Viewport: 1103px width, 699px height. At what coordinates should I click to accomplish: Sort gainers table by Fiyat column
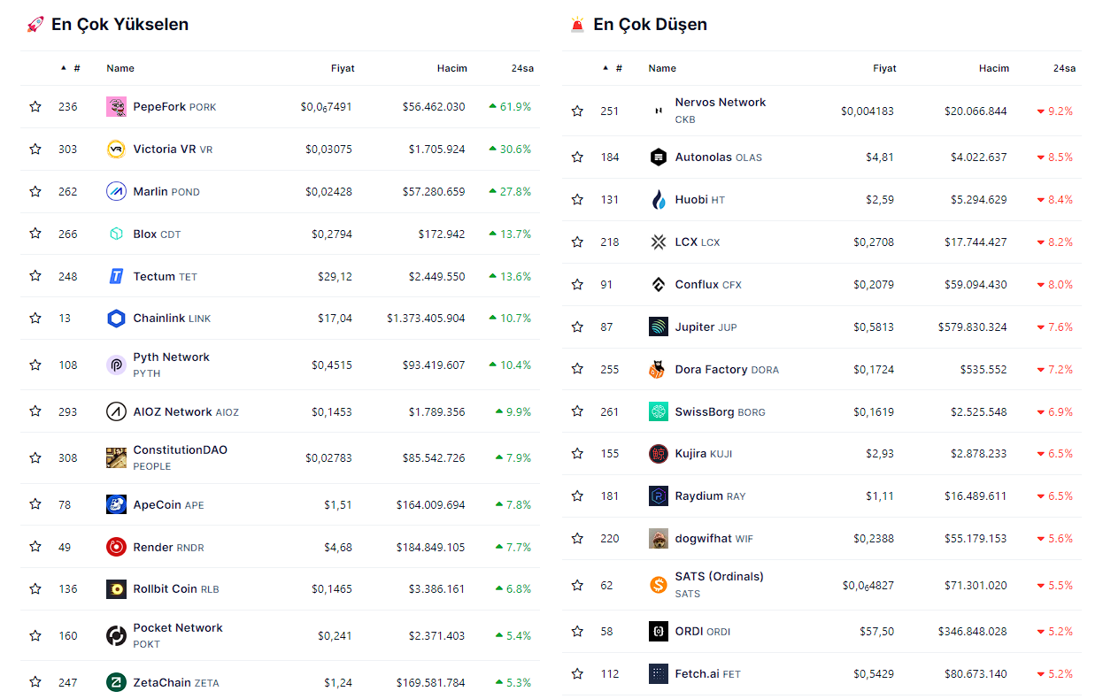(343, 68)
